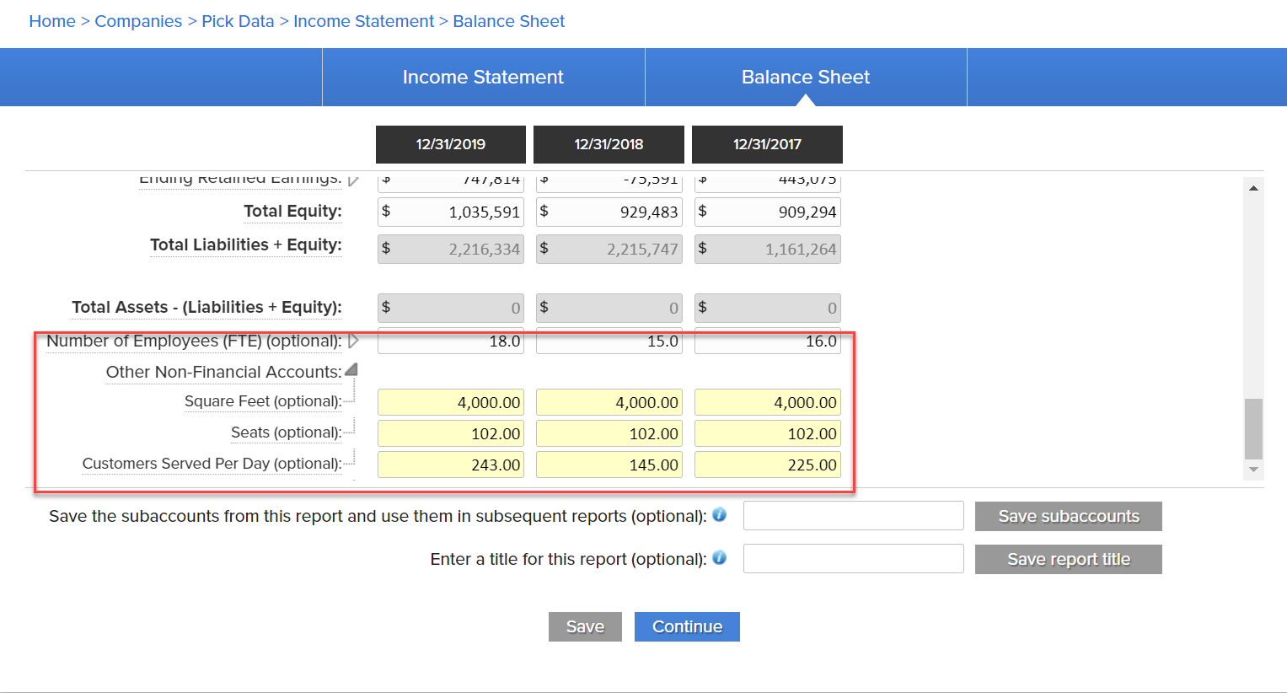Viewport: 1287px width, 693px height.
Task: Open Balance Sheet breadcrumb link
Action: point(509,21)
